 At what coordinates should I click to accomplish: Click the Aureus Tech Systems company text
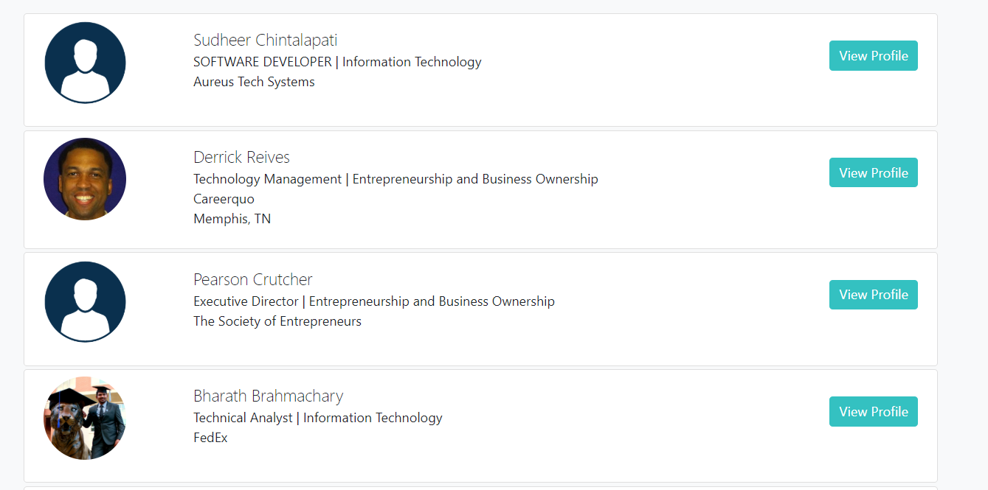pyautogui.click(x=254, y=82)
